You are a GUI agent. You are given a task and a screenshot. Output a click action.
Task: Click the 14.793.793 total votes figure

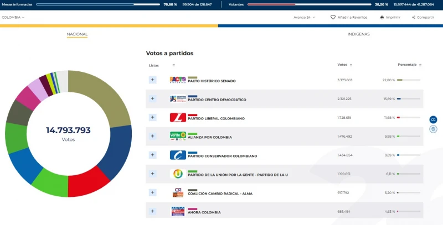coord(68,130)
